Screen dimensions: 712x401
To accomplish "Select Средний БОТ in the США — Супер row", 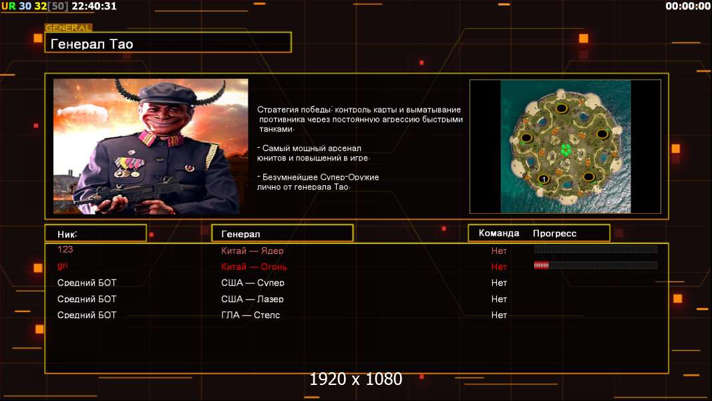I will point(87,283).
